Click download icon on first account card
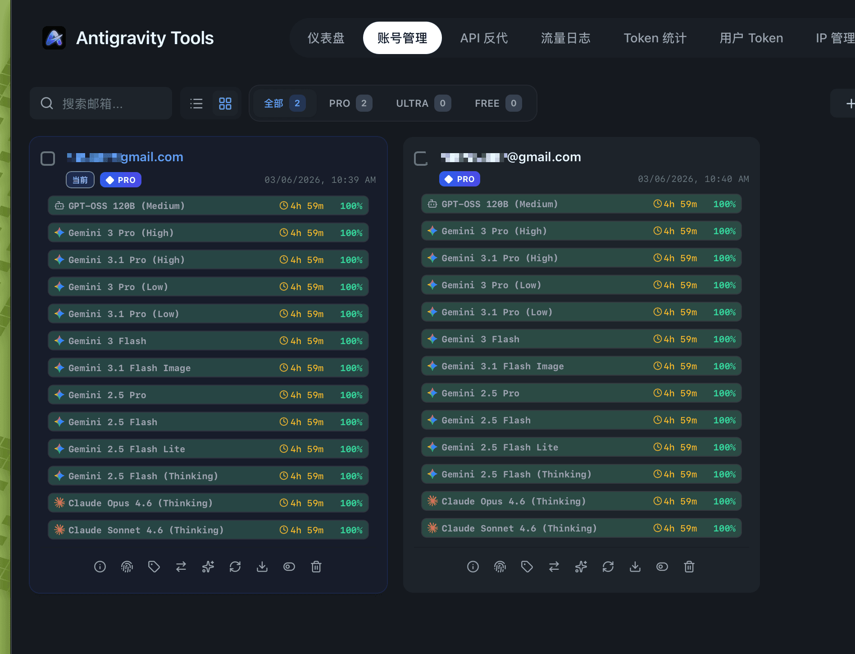855x654 pixels. point(262,567)
